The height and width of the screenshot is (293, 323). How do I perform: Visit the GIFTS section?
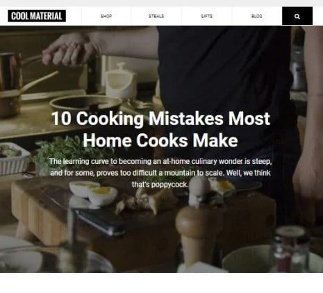[x=206, y=16]
